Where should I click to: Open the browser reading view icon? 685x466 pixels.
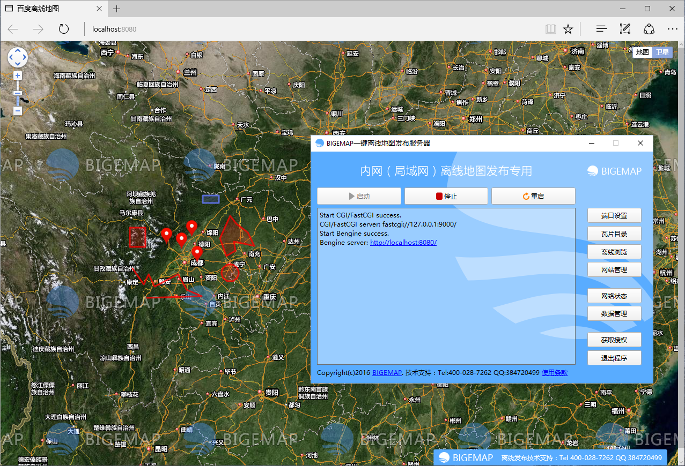point(551,29)
